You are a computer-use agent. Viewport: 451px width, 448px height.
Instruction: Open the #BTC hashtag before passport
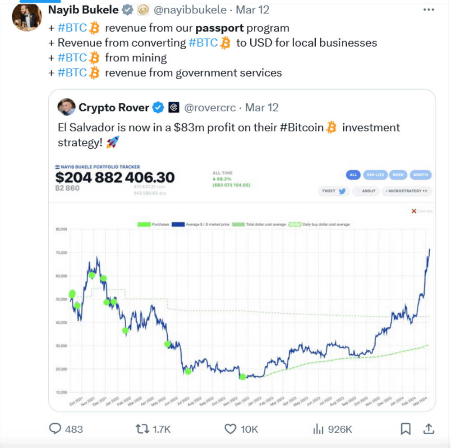coord(72,28)
